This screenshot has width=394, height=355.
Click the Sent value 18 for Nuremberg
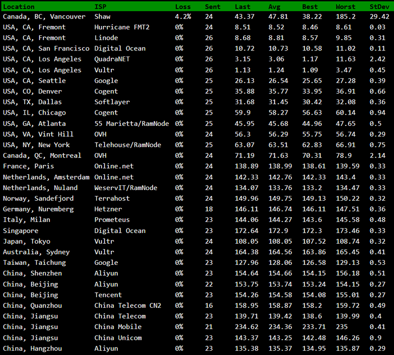pyautogui.click(x=209, y=209)
